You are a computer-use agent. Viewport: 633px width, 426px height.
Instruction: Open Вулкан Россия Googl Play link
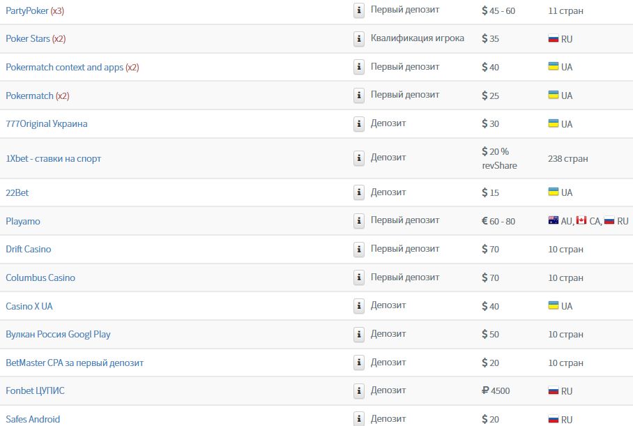point(58,335)
